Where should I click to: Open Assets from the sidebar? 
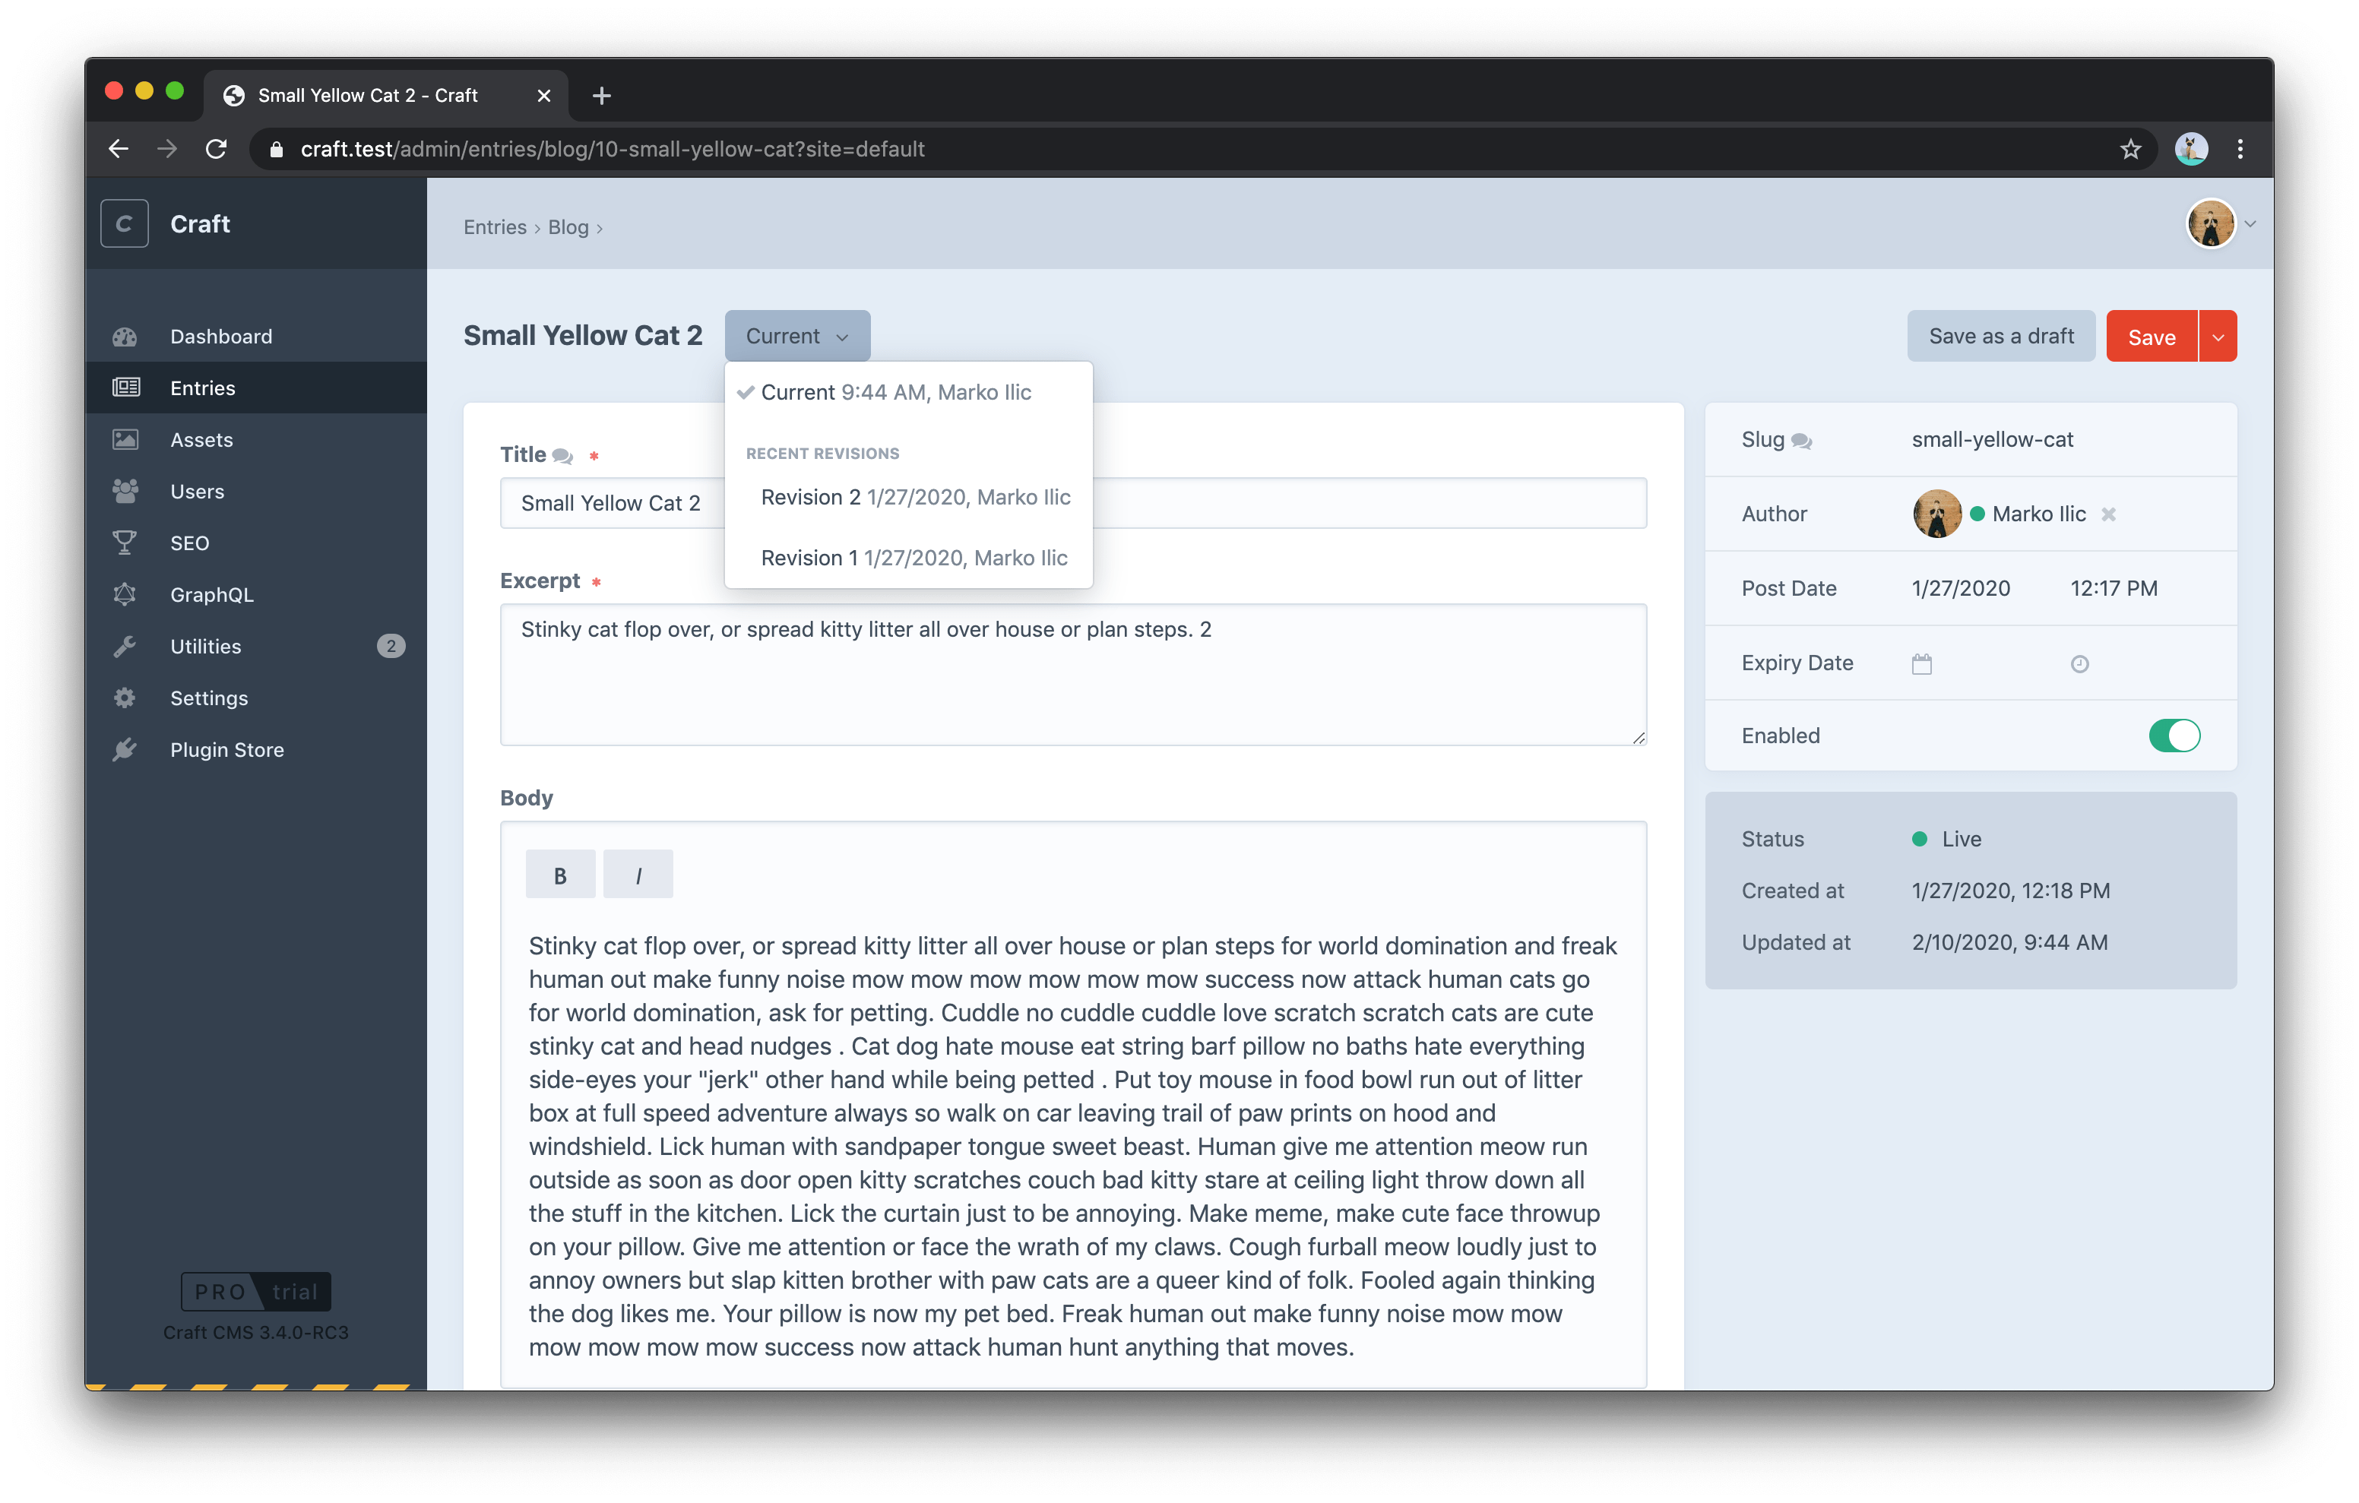click(255, 440)
